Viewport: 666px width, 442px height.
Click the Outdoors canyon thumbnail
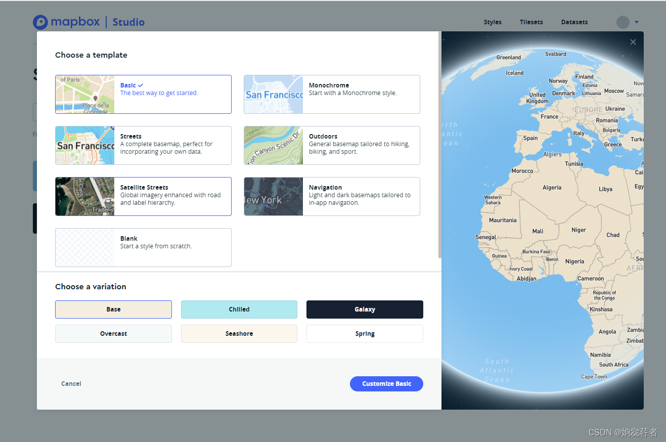coord(274,146)
